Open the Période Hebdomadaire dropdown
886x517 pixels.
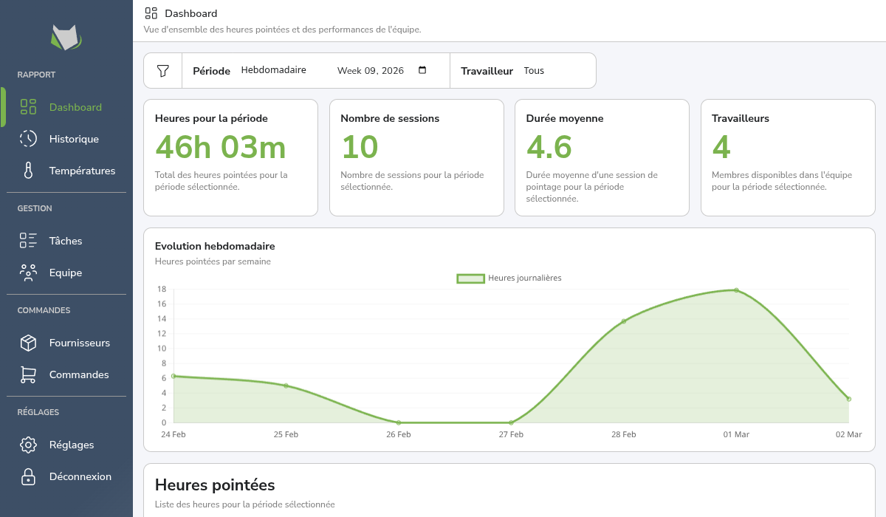click(273, 70)
